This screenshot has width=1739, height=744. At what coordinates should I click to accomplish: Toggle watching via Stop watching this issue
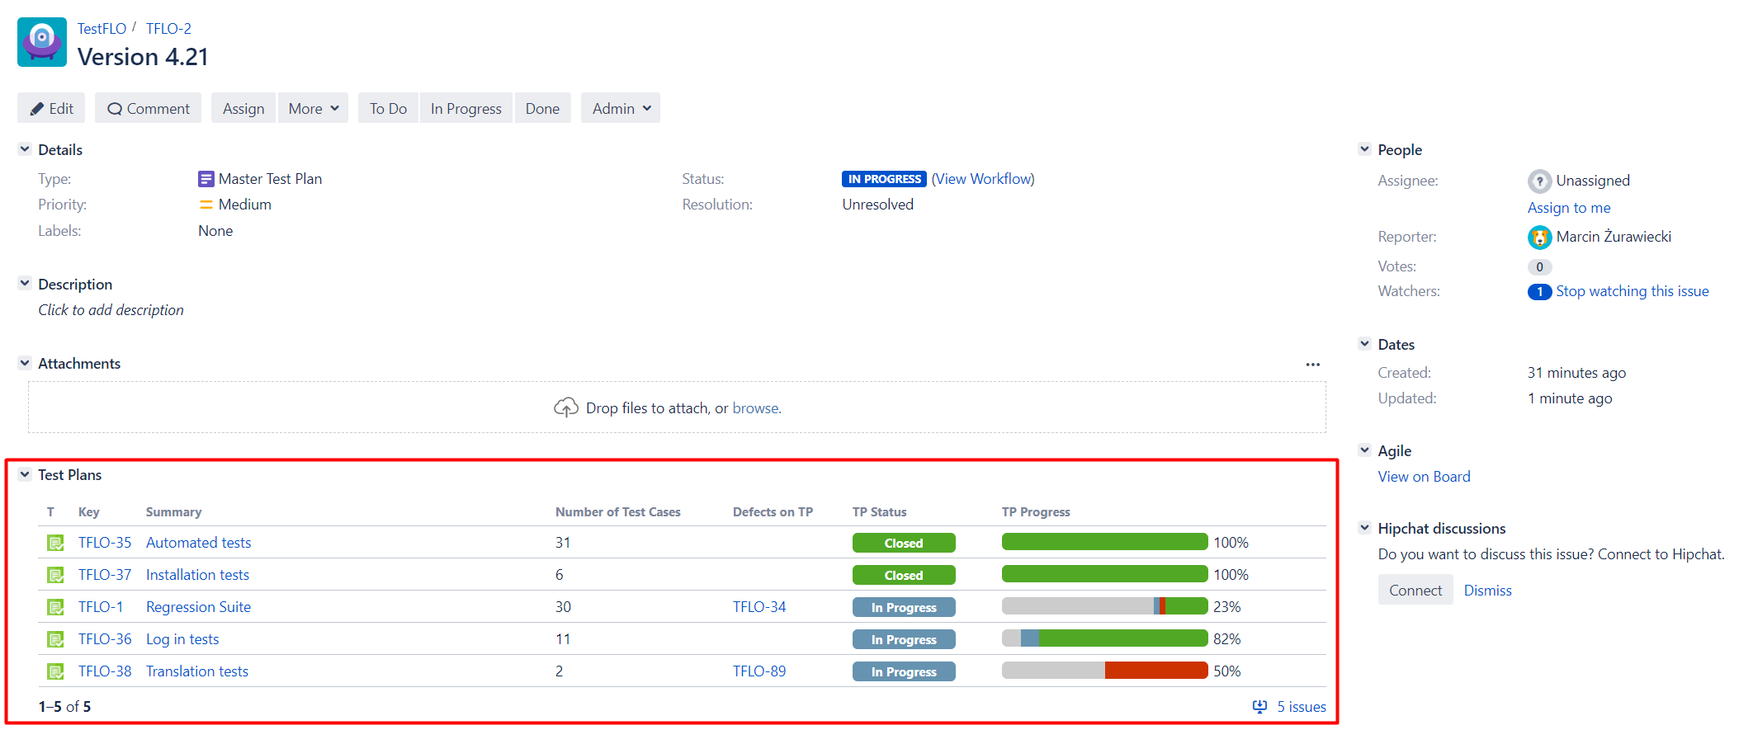point(1633,290)
